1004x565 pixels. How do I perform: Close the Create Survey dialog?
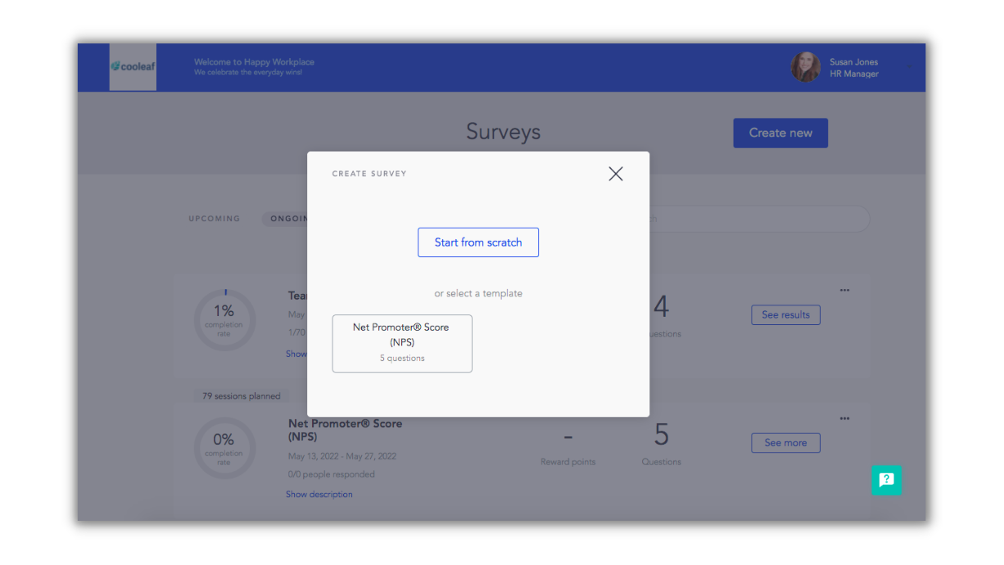pos(616,174)
